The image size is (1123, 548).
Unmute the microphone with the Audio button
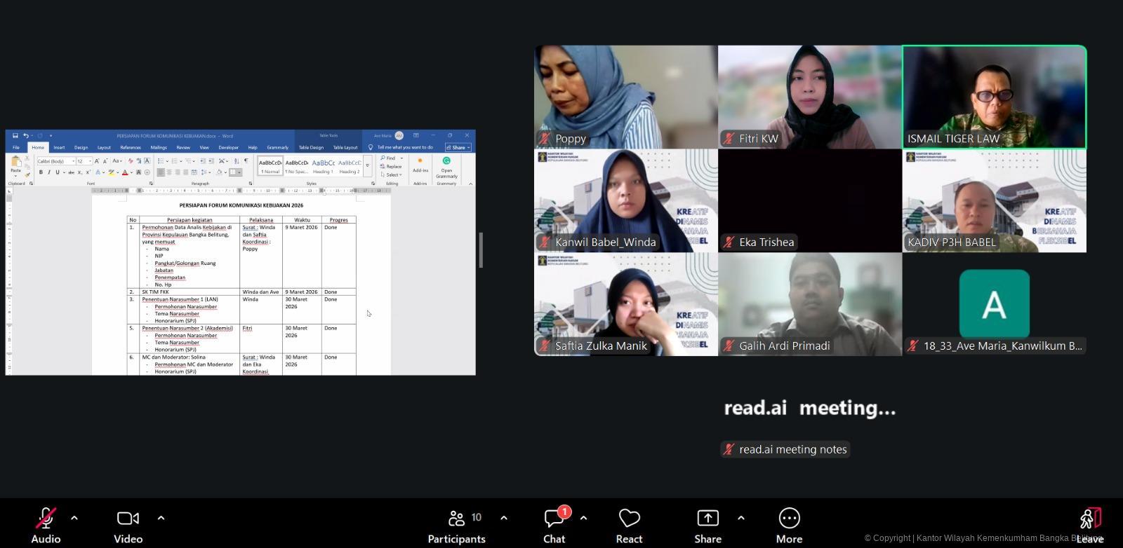pyautogui.click(x=46, y=519)
